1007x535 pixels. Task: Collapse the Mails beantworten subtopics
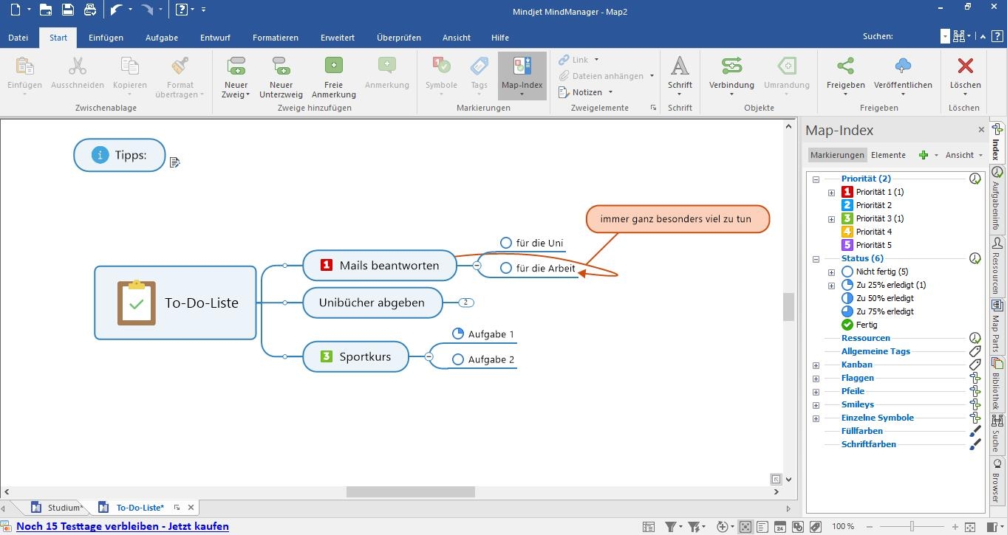point(477,265)
